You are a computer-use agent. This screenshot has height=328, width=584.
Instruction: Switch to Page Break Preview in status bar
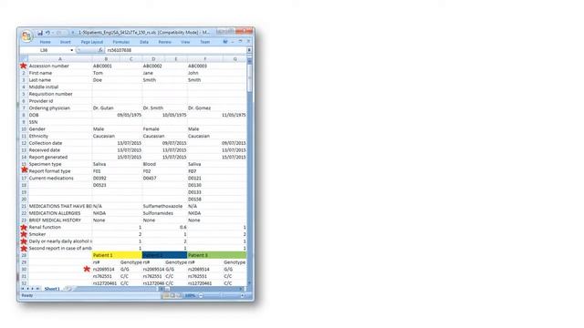tap(179, 295)
